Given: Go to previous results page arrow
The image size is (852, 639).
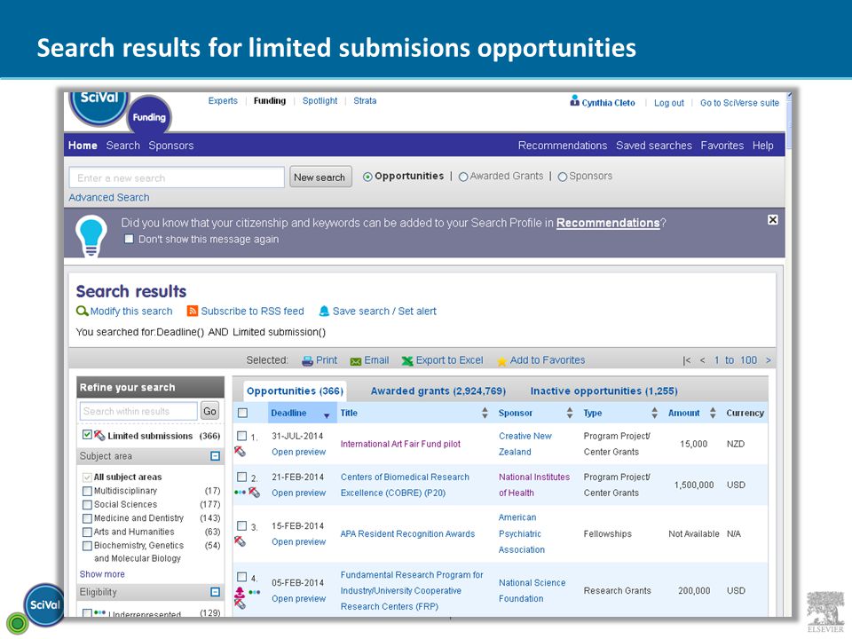Looking at the screenshot, I should [703, 360].
